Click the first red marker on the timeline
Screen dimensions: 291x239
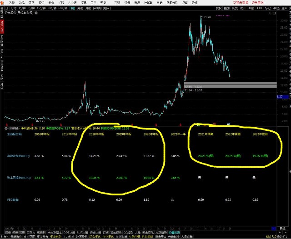click(x=5, y=124)
